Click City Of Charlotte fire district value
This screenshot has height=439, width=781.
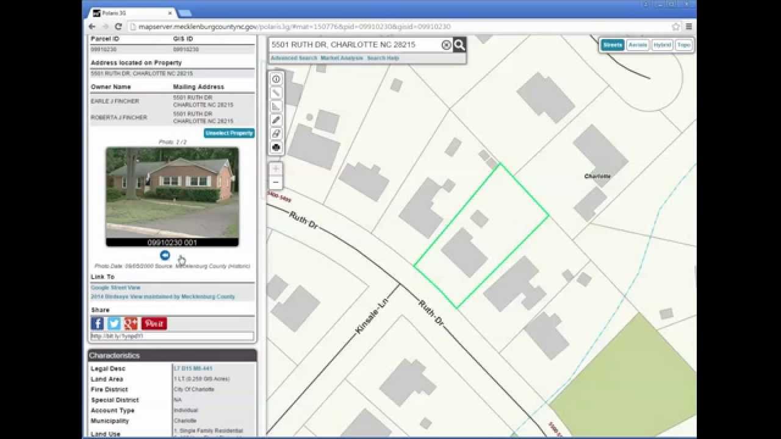point(194,389)
